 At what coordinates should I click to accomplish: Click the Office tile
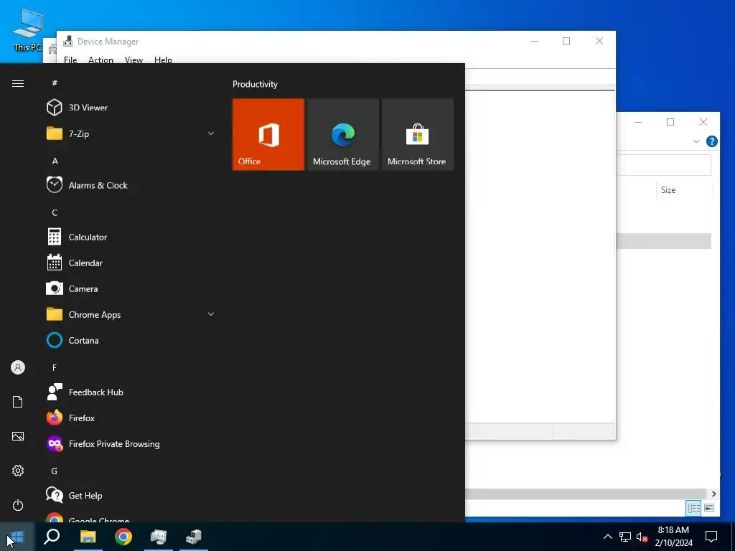pyautogui.click(x=268, y=134)
